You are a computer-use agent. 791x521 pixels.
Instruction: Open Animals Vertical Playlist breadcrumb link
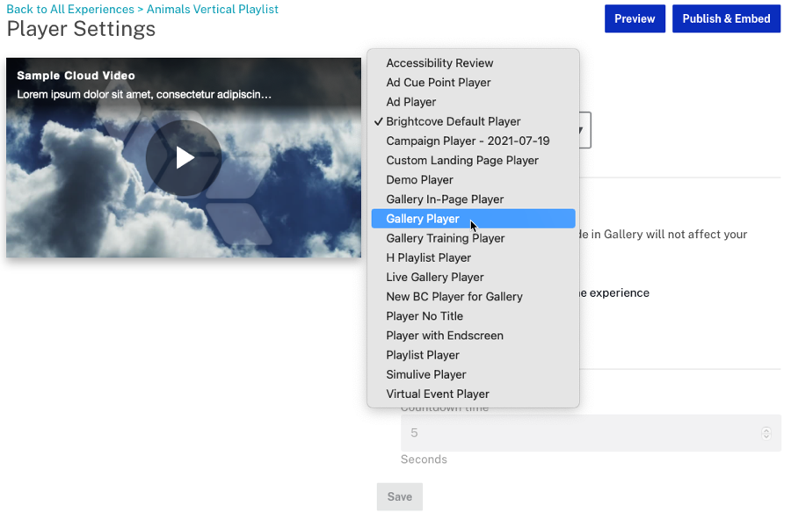213,9
